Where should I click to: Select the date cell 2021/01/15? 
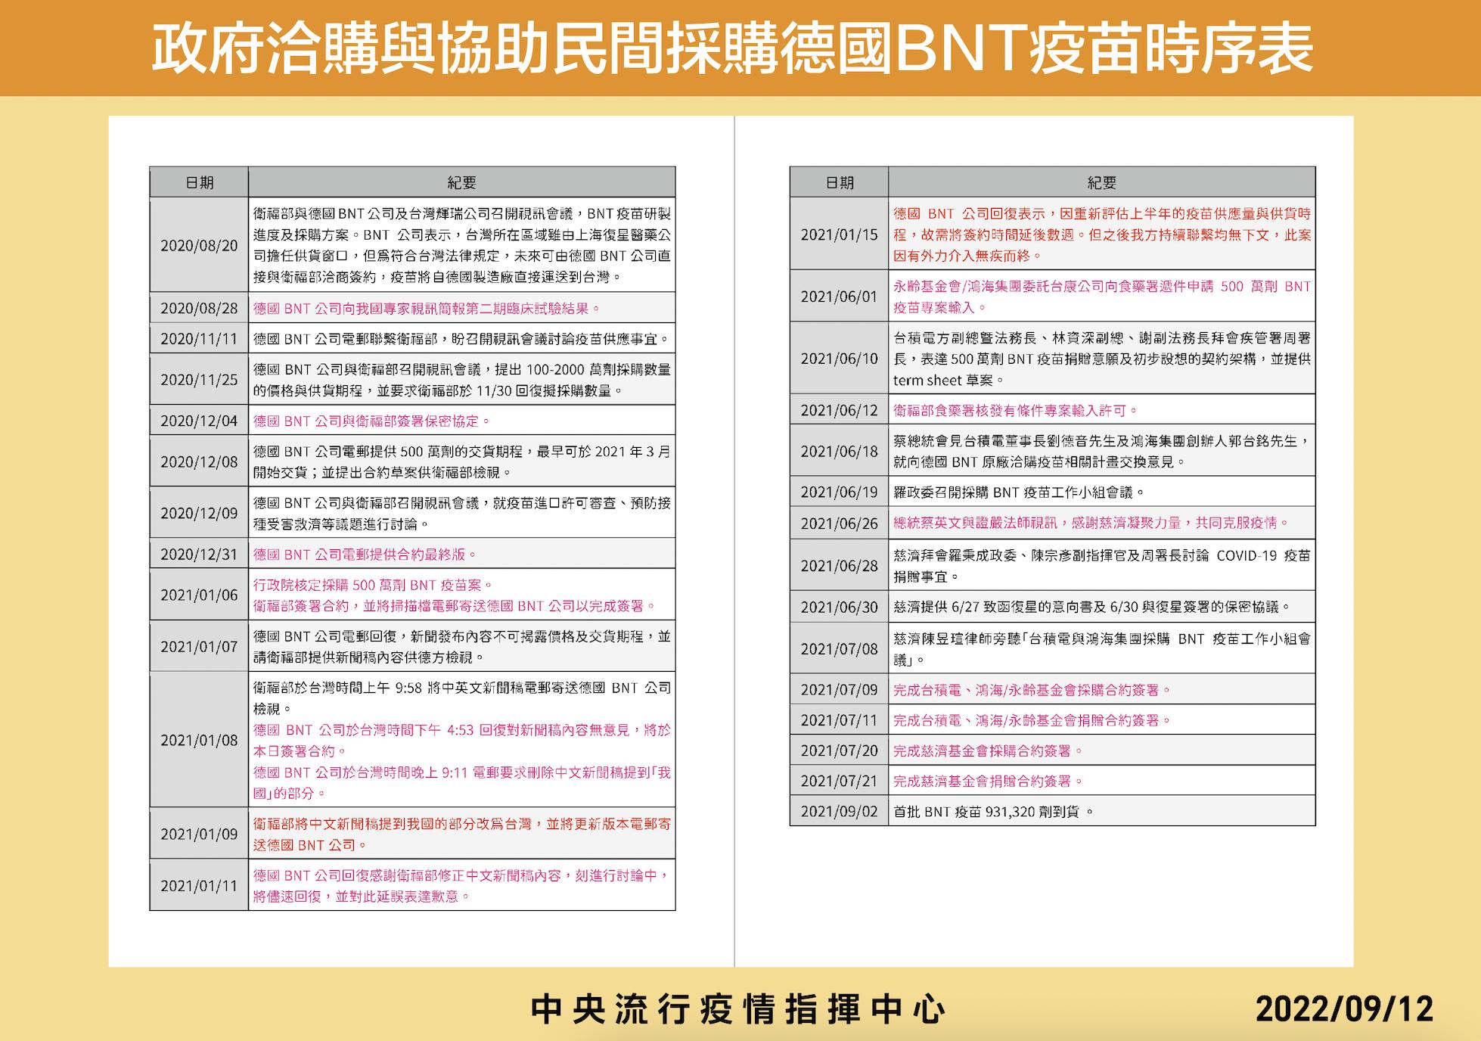(839, 234)
